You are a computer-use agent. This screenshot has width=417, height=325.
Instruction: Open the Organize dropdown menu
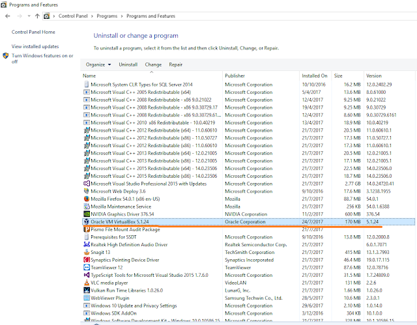point(98,64)
